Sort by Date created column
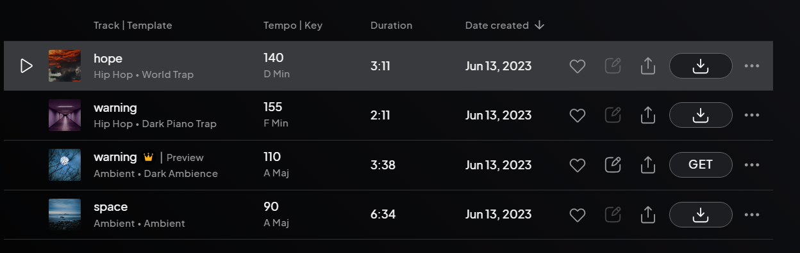The image size is (800, 253). coord(504,26)
